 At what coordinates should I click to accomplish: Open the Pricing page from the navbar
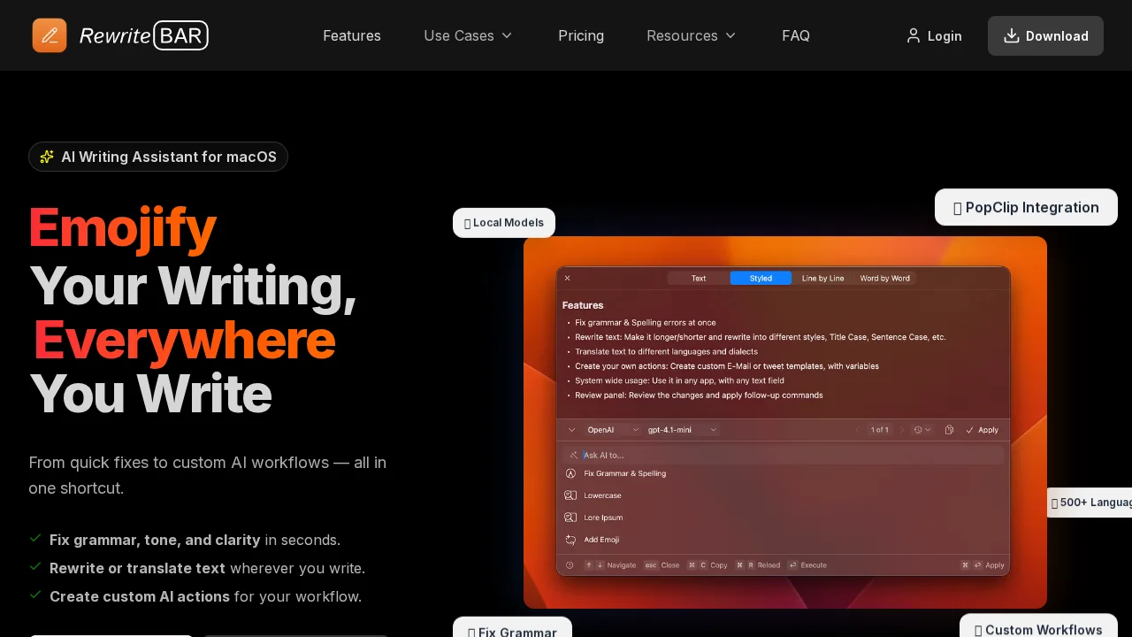tap(581, 35)
